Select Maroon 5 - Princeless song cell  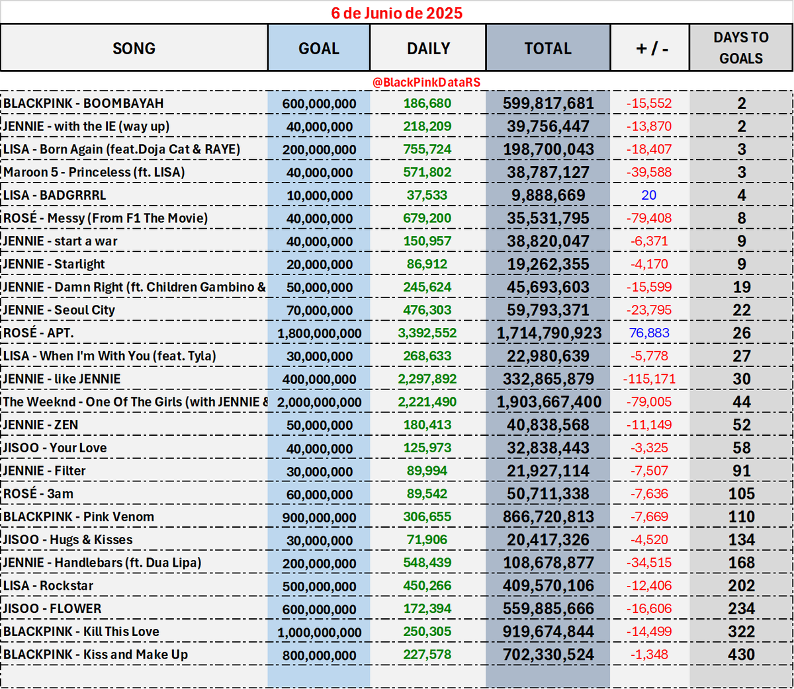click(134, 172)
